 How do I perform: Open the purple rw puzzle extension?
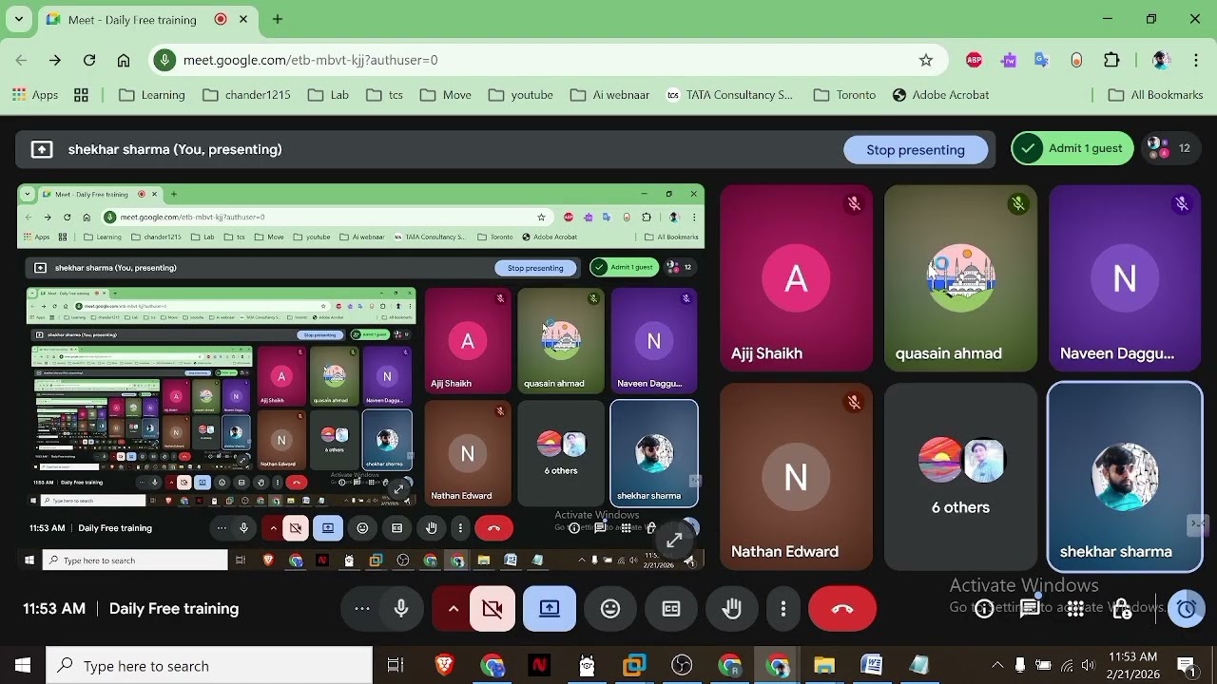click(1009, 60)
